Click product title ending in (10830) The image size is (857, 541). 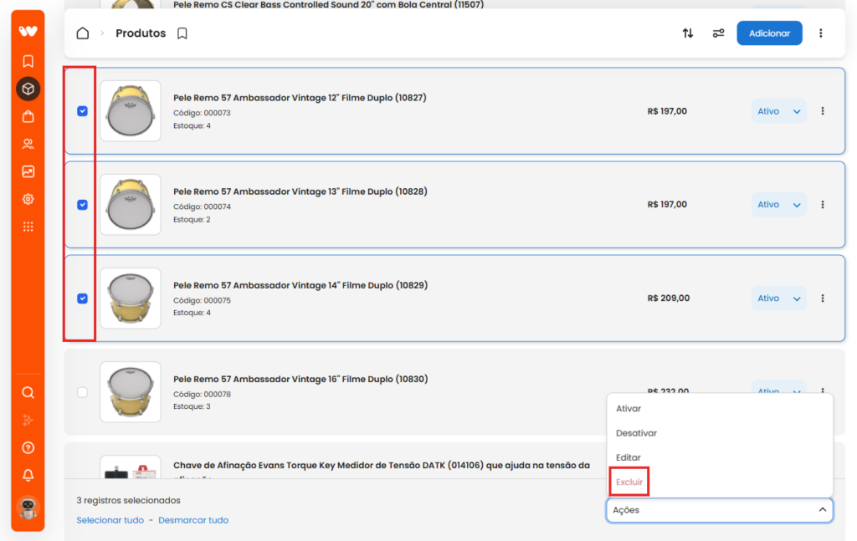tap(300, 379)
